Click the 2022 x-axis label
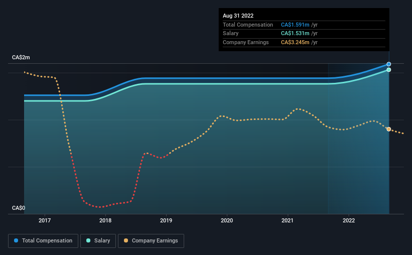 [349, 220]
